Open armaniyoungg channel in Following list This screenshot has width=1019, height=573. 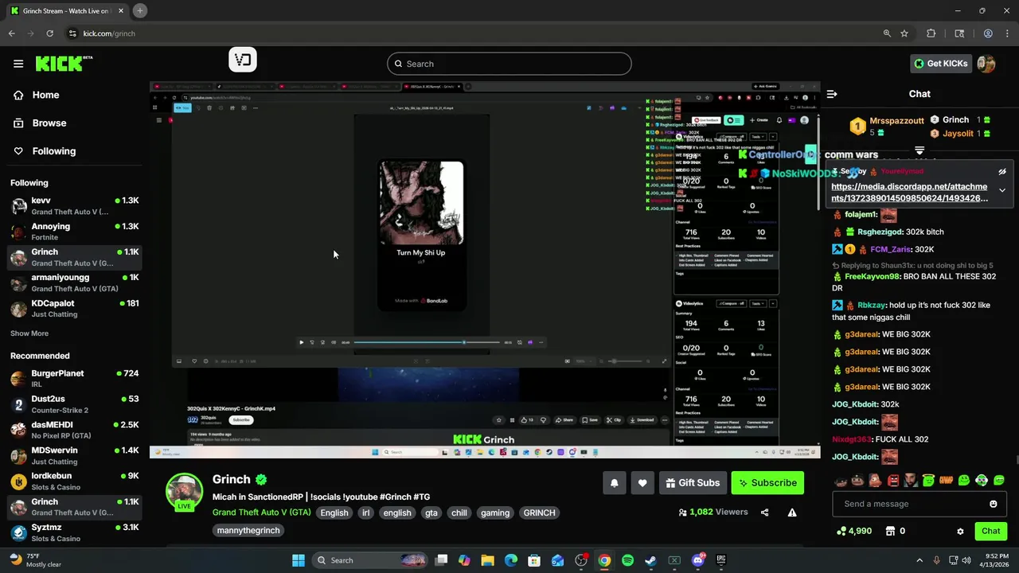click(x=74, y=283)
